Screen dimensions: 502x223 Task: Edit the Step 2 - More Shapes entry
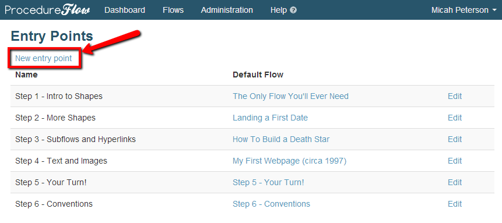tap(455, 118)
